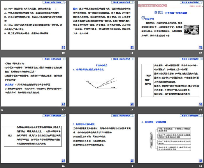The height and width of the screenshot is (168, 204).
Task: Click slide number label 14
Action: pyautogui.click(x=132, y=109)
